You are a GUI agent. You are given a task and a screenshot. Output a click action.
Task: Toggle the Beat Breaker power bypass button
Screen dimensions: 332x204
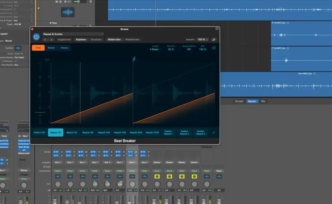[x=36, y=37]
